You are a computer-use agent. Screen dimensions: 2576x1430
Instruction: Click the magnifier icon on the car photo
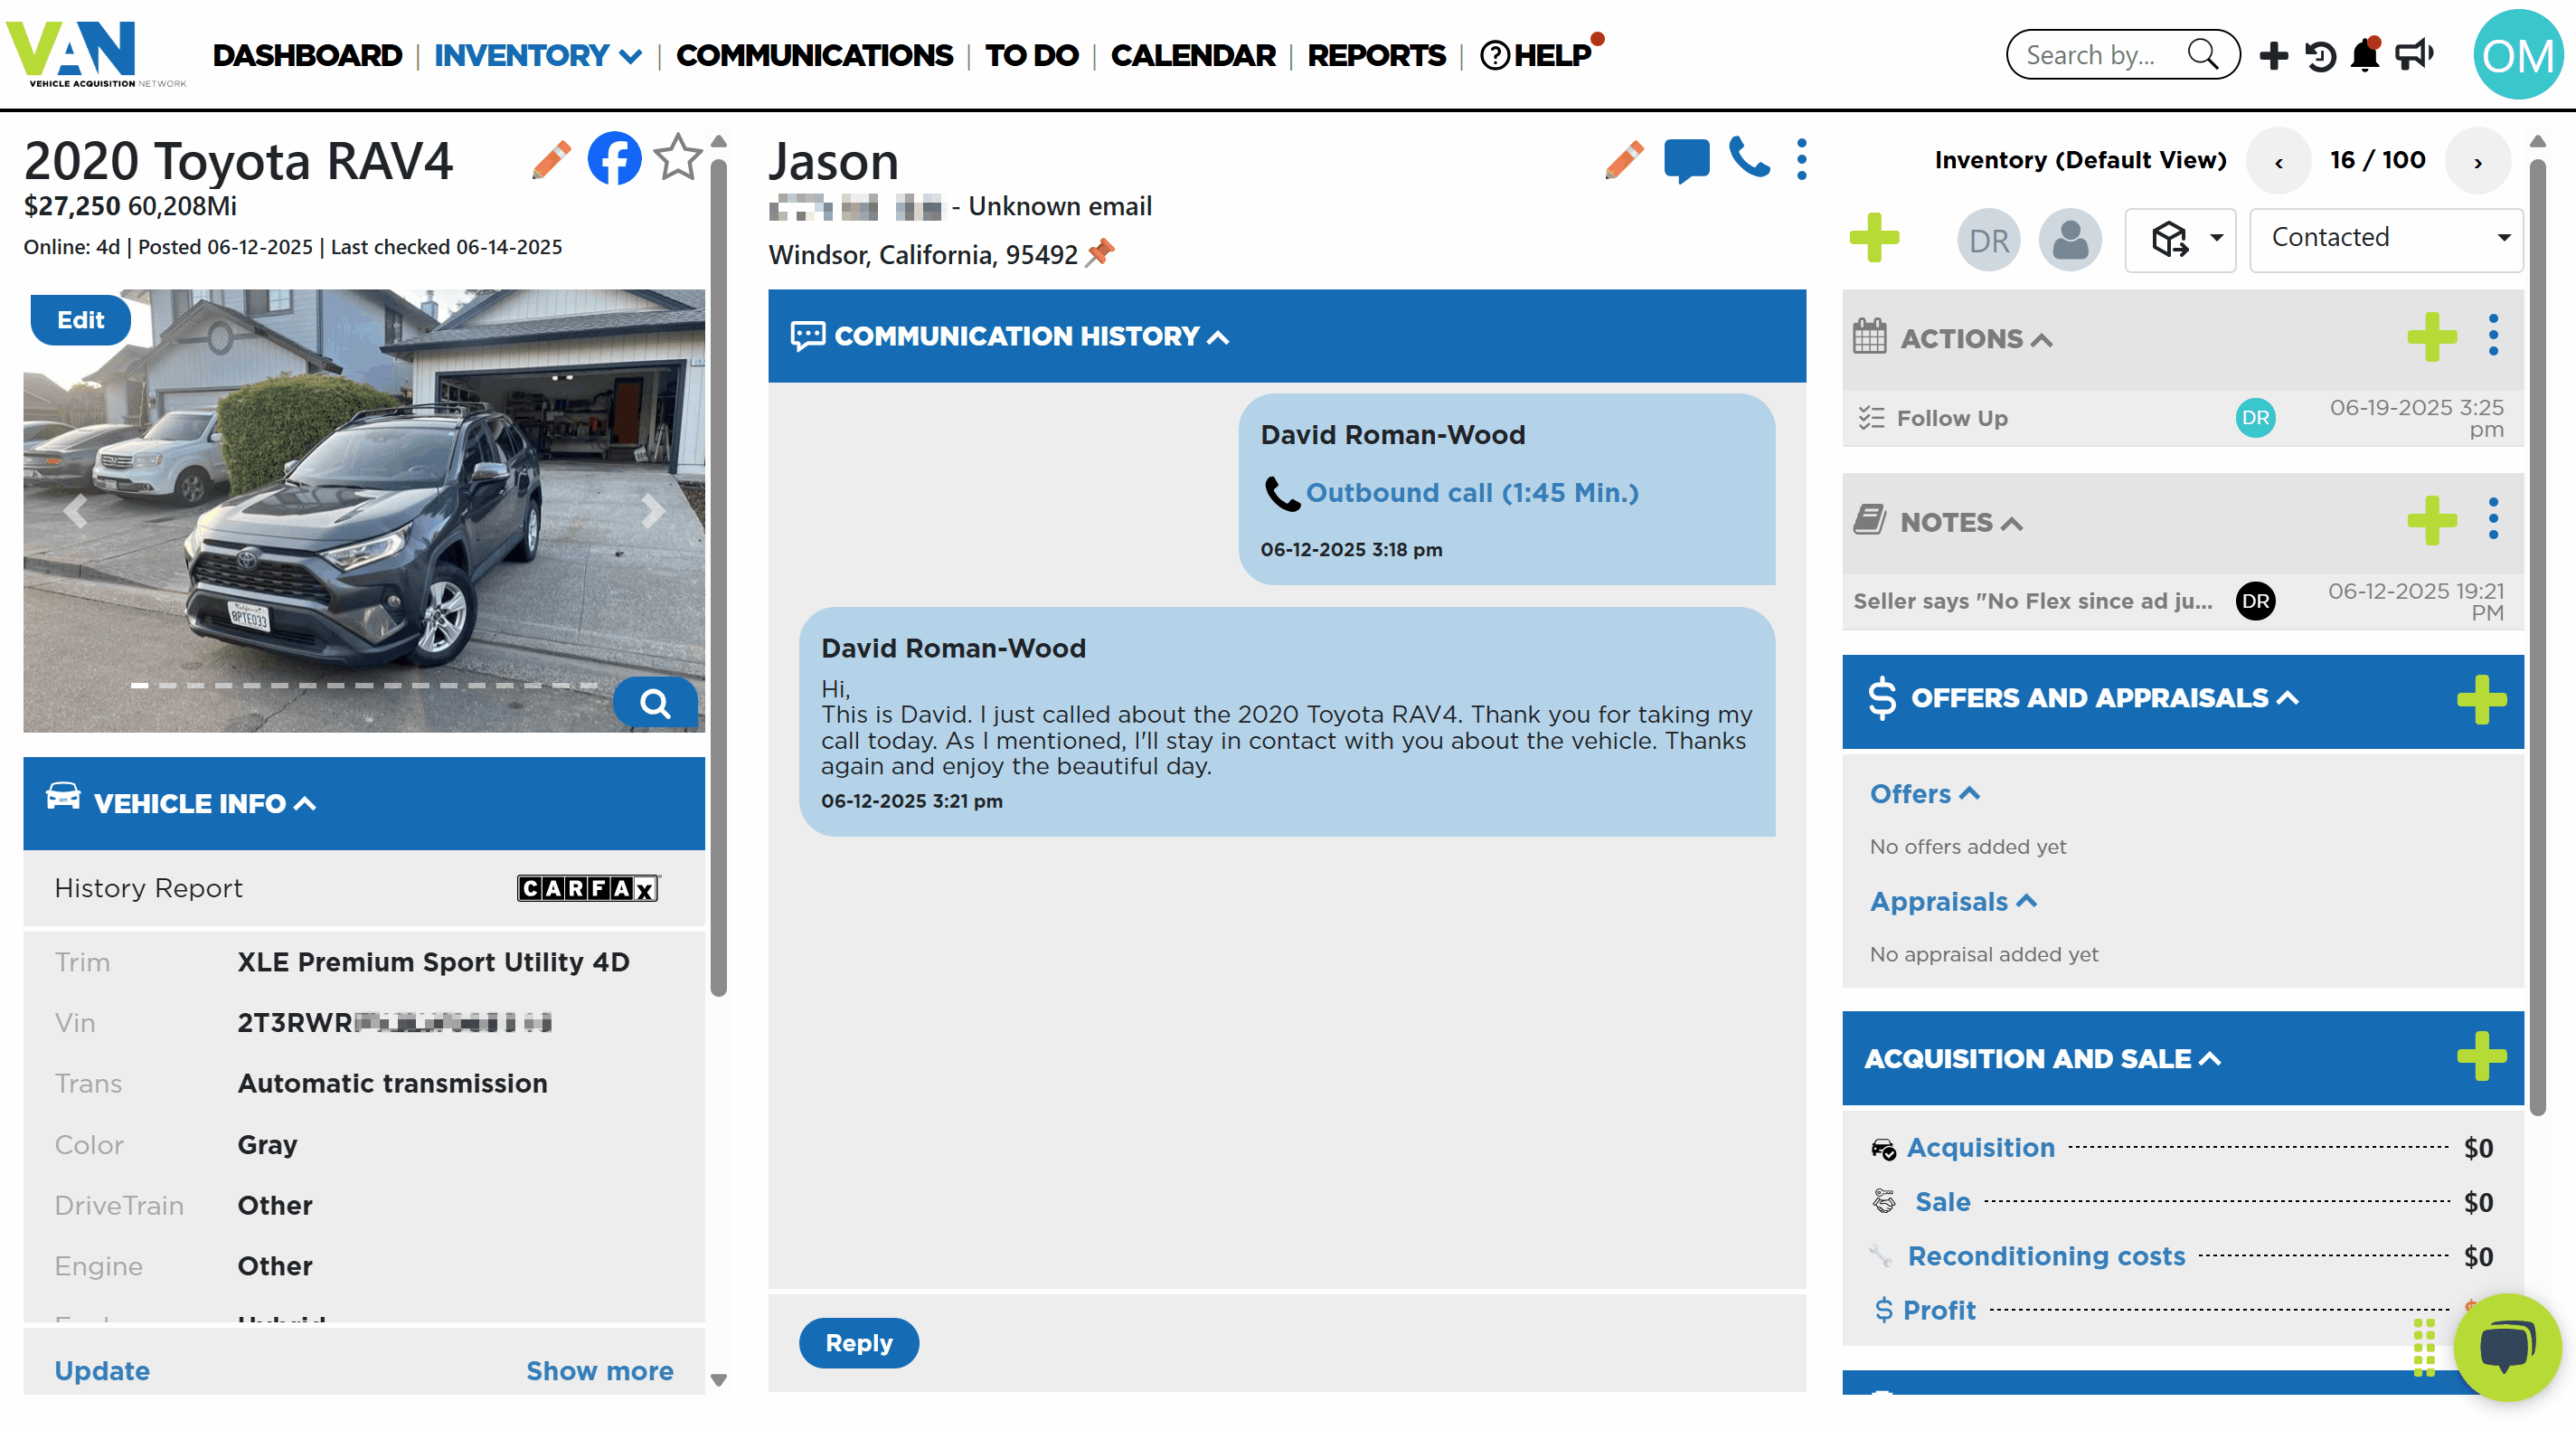655,704
